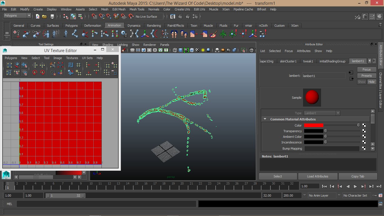
Task: Toggle smooth shade all in viewport toolbar
Action: tap(180, 50)
